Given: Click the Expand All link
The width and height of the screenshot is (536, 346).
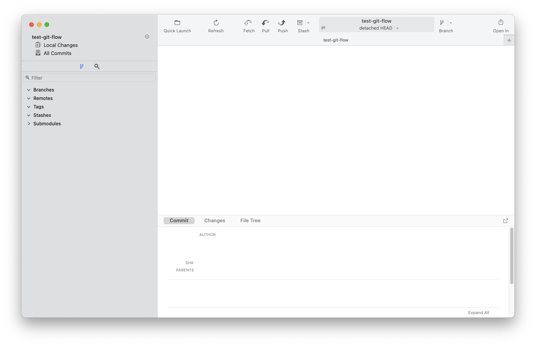Looking at the screenshot, I should pos(478,313).
